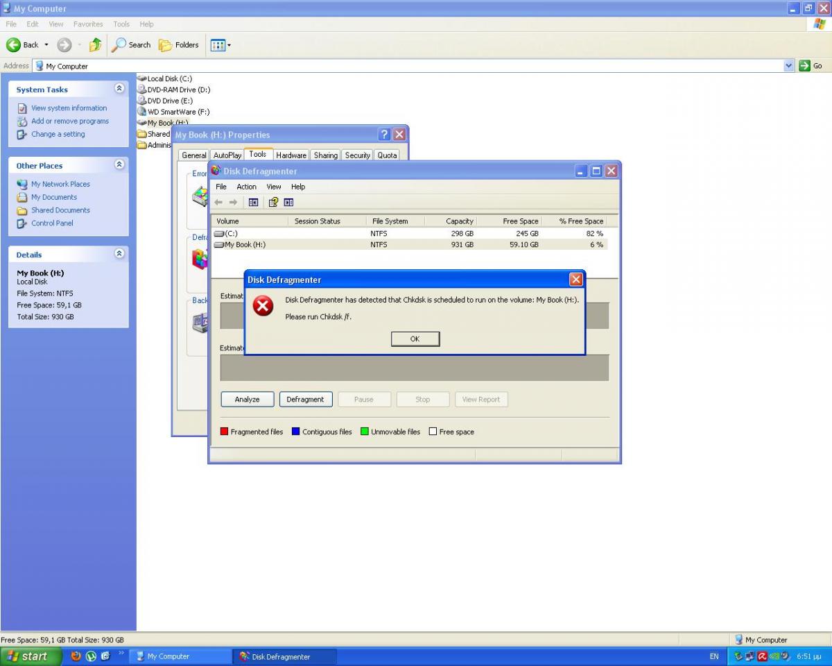Screen dimensions: 832x666
Task: Click the EN language indicator
Action: [x=714, y=656]
